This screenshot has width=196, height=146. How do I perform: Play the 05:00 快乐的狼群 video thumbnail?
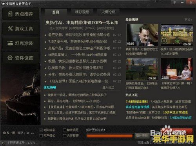tap(177, 35)
